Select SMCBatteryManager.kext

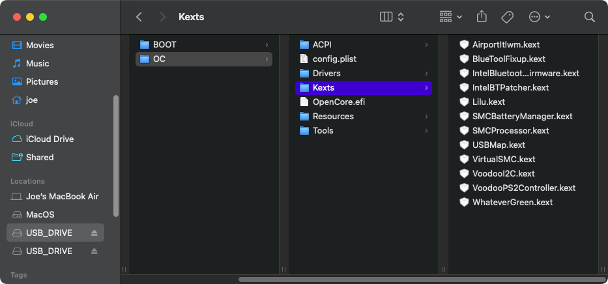(x=523, y=116)
